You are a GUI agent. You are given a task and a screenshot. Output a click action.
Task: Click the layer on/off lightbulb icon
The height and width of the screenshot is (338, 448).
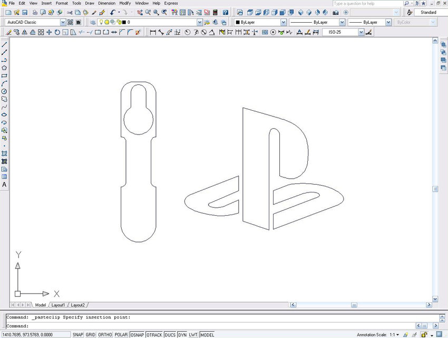101,22
